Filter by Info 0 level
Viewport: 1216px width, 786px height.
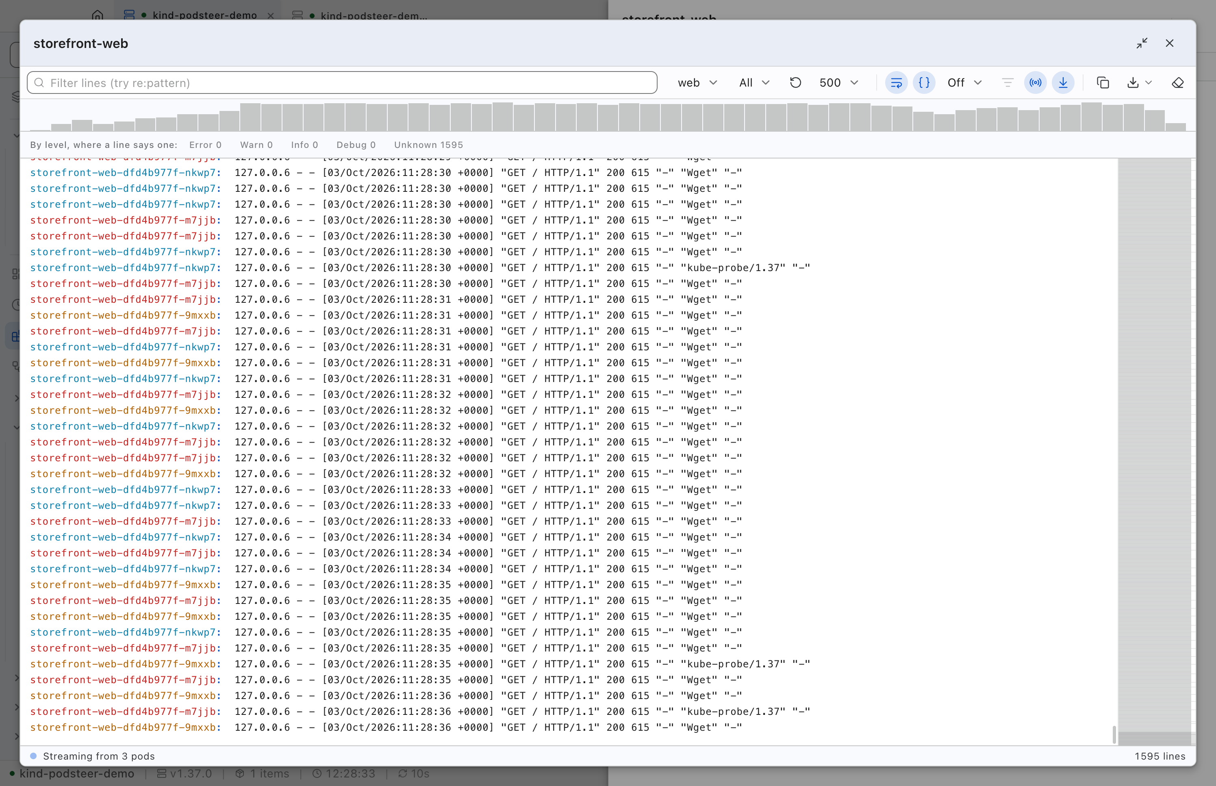pyautogui.click(x=305, y=145)
